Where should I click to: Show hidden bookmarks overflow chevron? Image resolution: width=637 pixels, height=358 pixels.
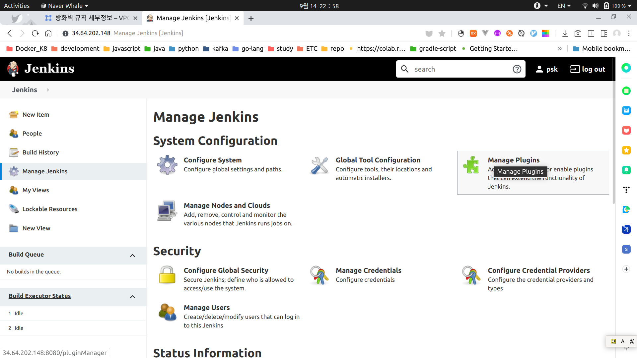tap(560, 49)
